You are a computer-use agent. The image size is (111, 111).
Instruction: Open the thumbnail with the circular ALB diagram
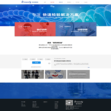pyautogui.click(x=55, y=74)
